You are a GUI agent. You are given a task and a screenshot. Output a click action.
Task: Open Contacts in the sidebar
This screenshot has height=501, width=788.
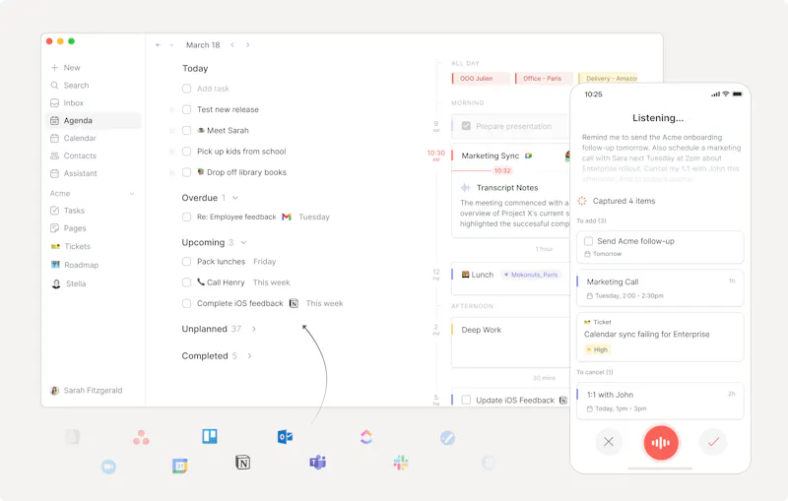click(x=94, y=156)
